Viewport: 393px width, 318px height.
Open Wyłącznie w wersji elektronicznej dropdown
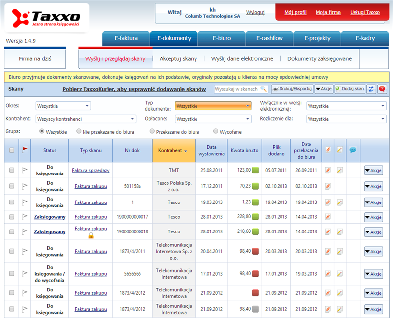click(346, 106)
